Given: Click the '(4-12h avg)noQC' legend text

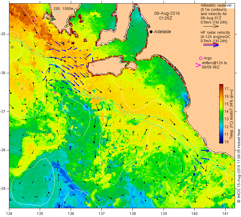Looking at the screenshot, I should pyautogui.click(x=215, y=37).
